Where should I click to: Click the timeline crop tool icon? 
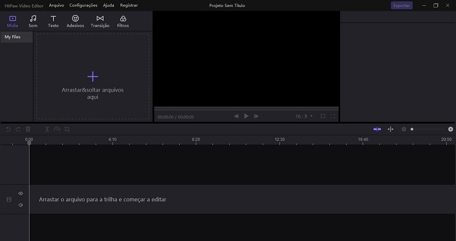click(x=67, y=129)
